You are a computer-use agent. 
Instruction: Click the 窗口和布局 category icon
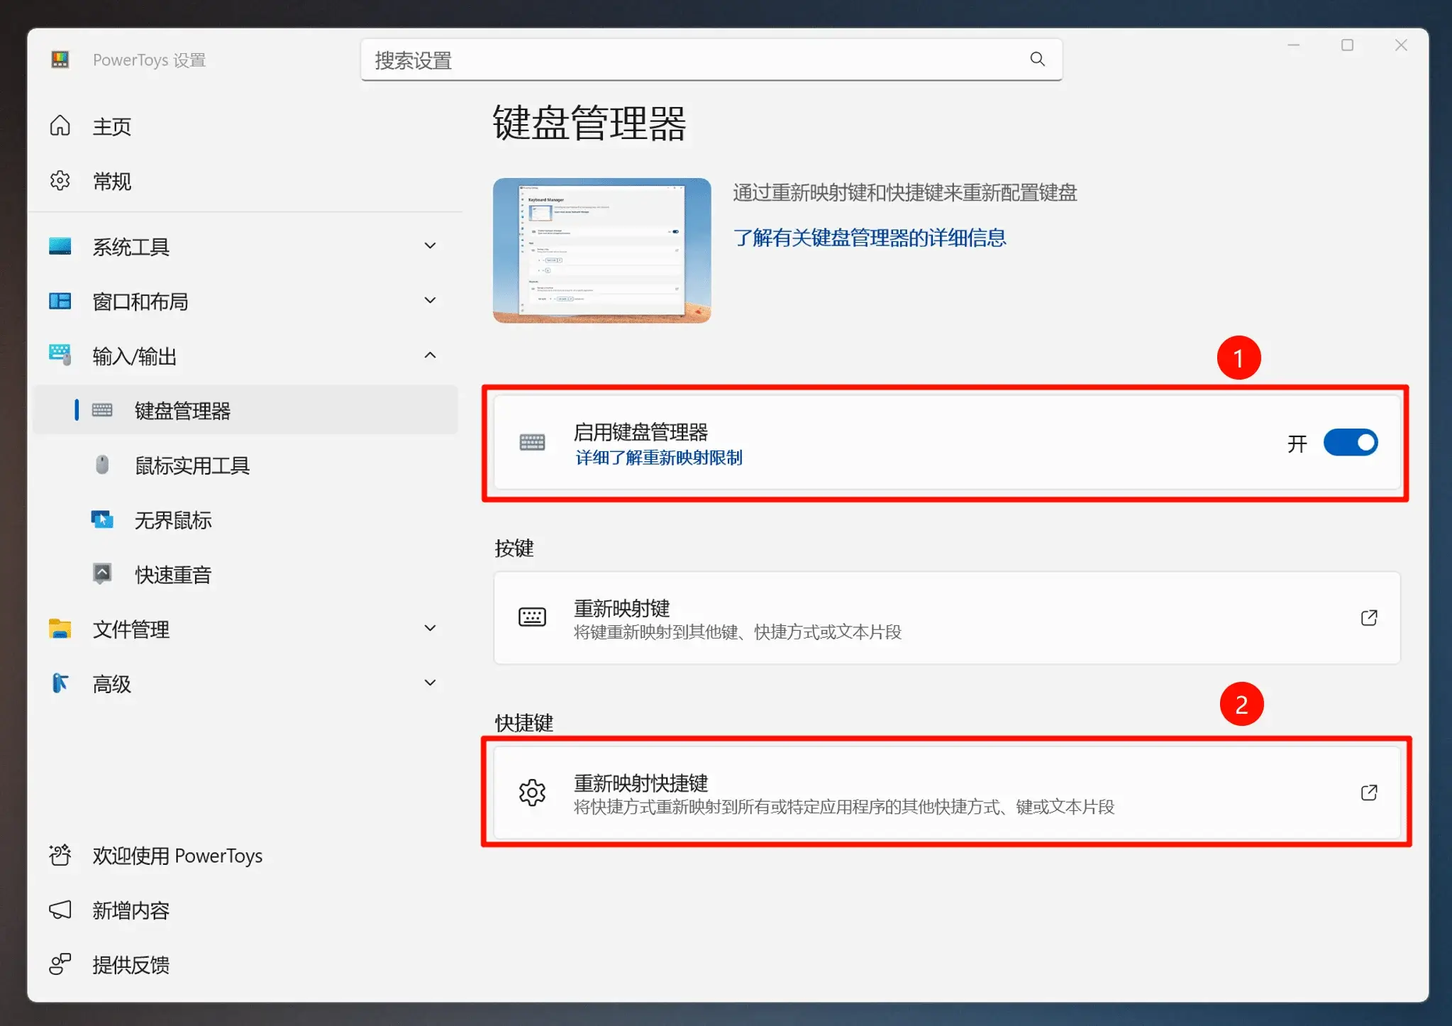tap(60, 301)
